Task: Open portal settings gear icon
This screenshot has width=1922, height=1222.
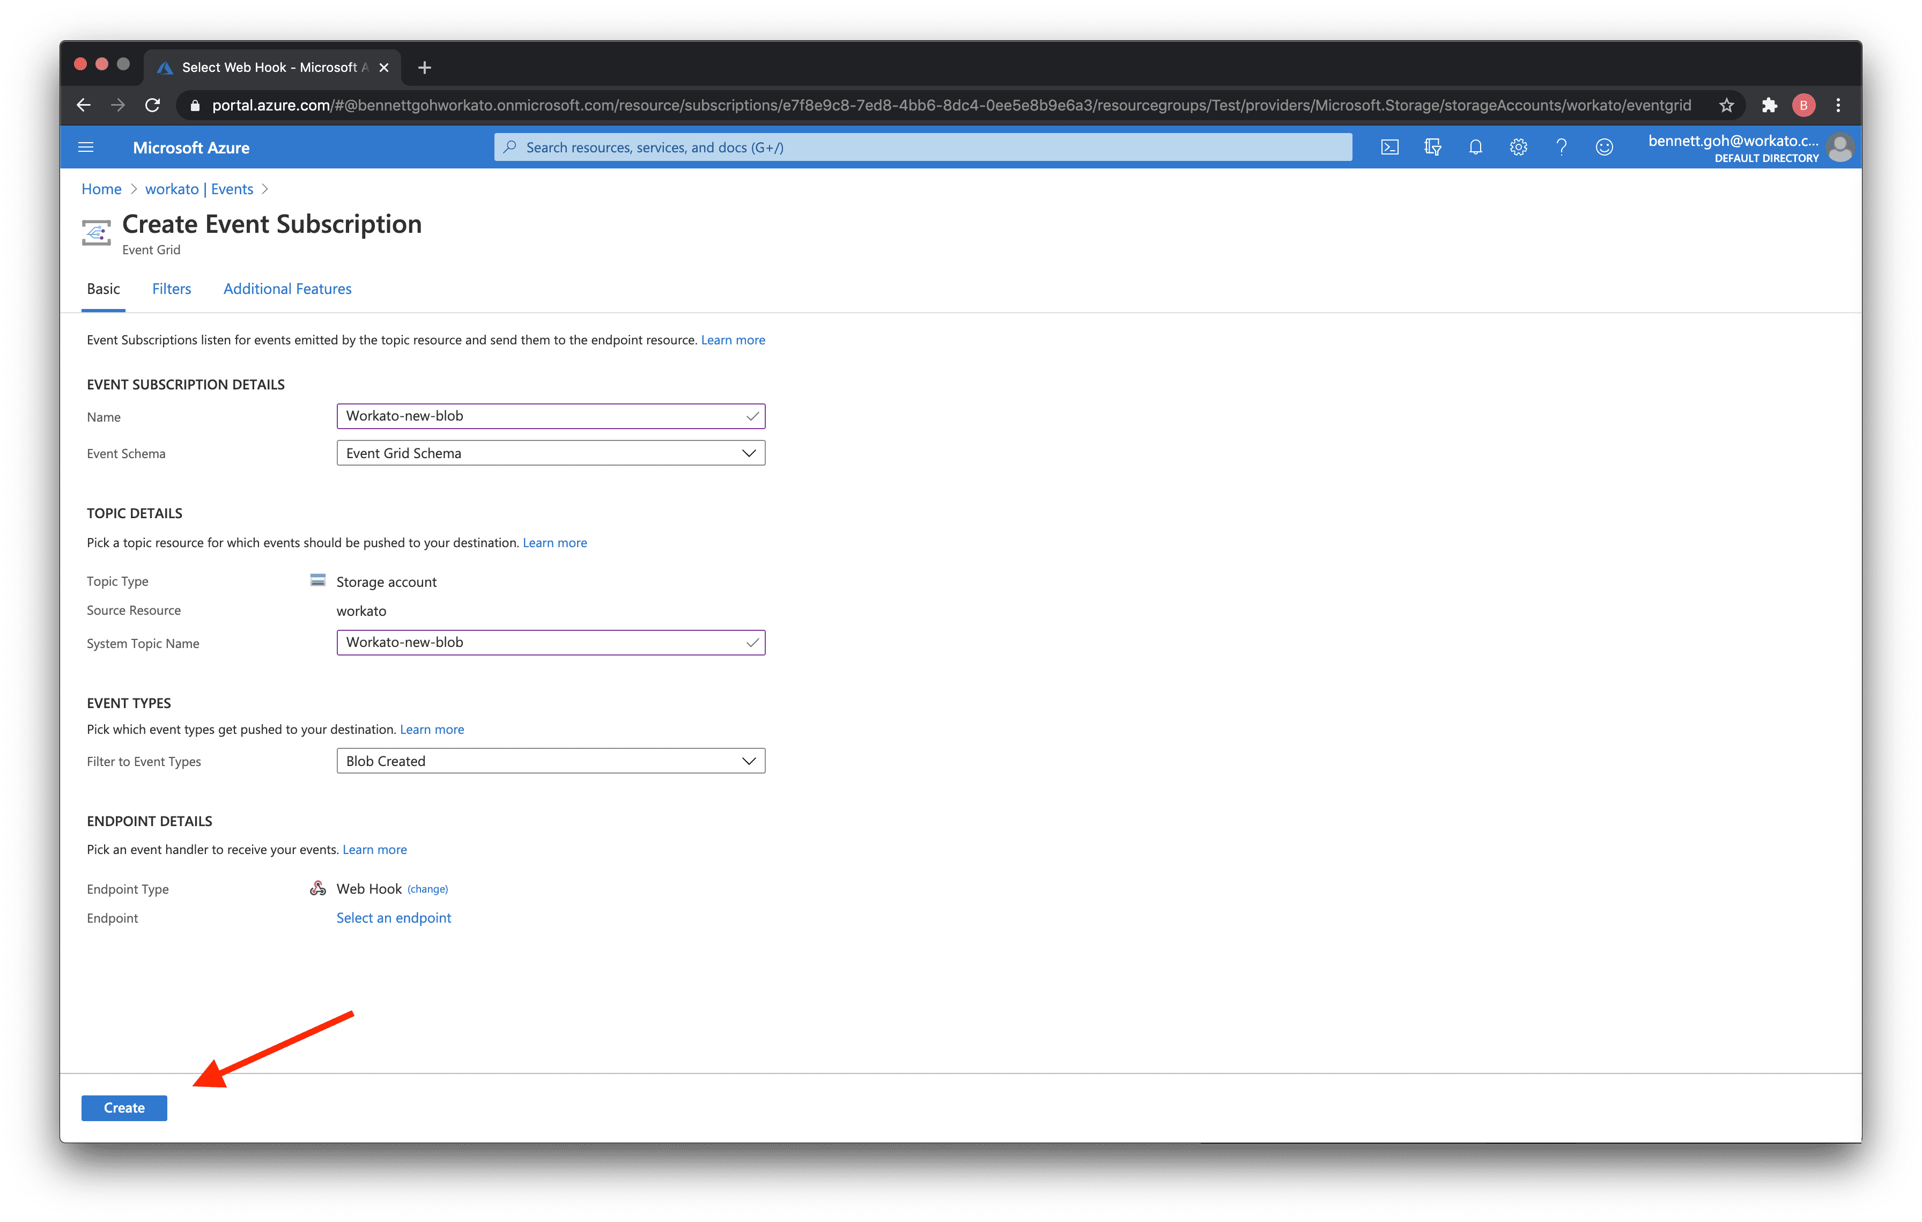Action: click(1518, 148)
